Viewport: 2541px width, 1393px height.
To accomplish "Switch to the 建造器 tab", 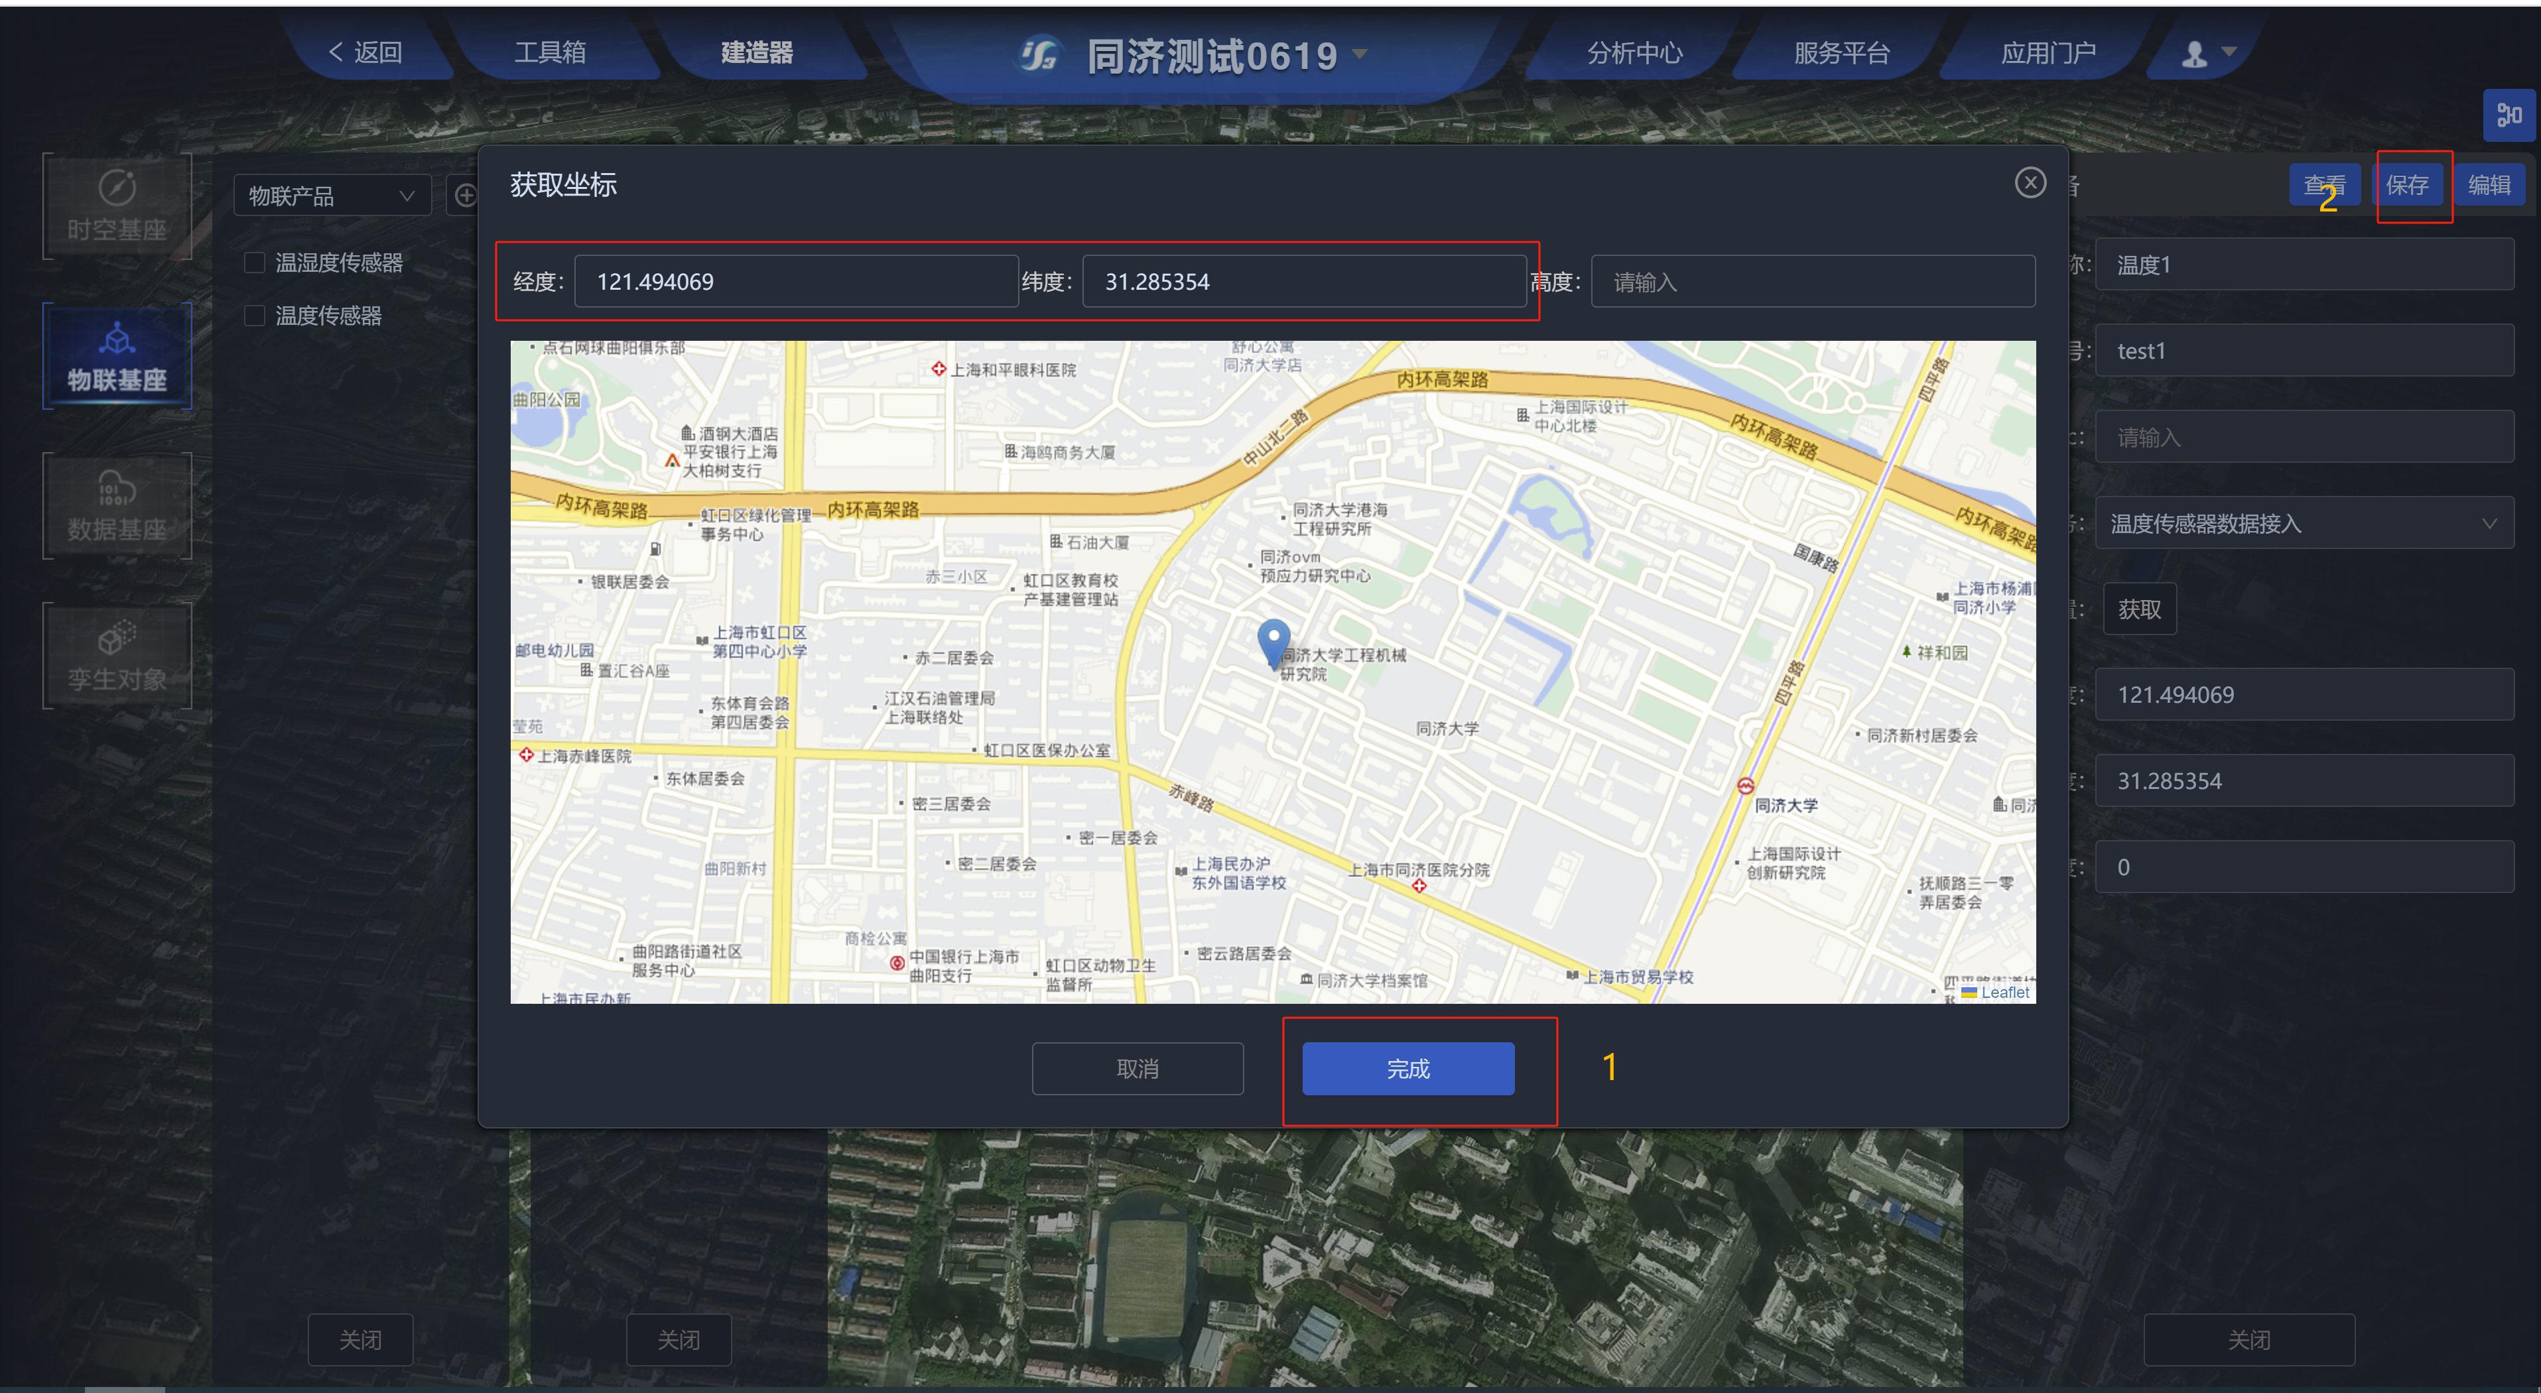I will click(x=757, y=52).
